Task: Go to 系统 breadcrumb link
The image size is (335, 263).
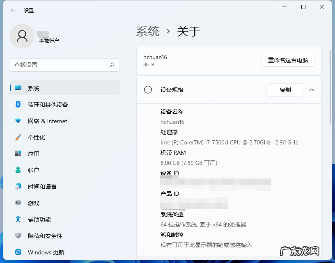Action: (148, 31)
